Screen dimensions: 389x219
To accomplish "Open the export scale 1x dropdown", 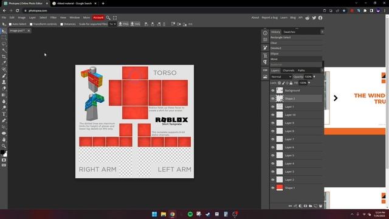I will point(112,24).
